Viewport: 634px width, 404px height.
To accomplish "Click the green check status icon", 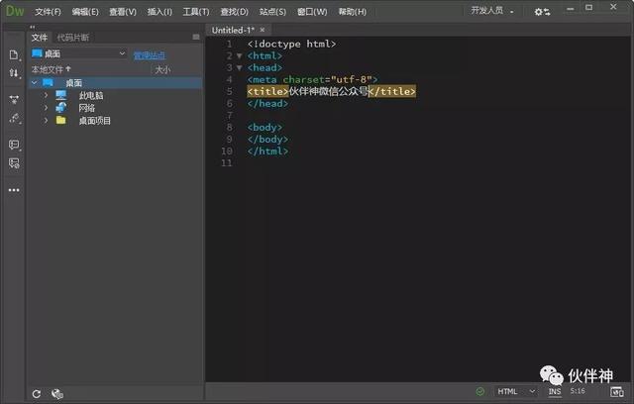I will (480, 392).
